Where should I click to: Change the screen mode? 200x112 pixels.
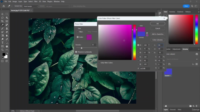tap(7, 61)
